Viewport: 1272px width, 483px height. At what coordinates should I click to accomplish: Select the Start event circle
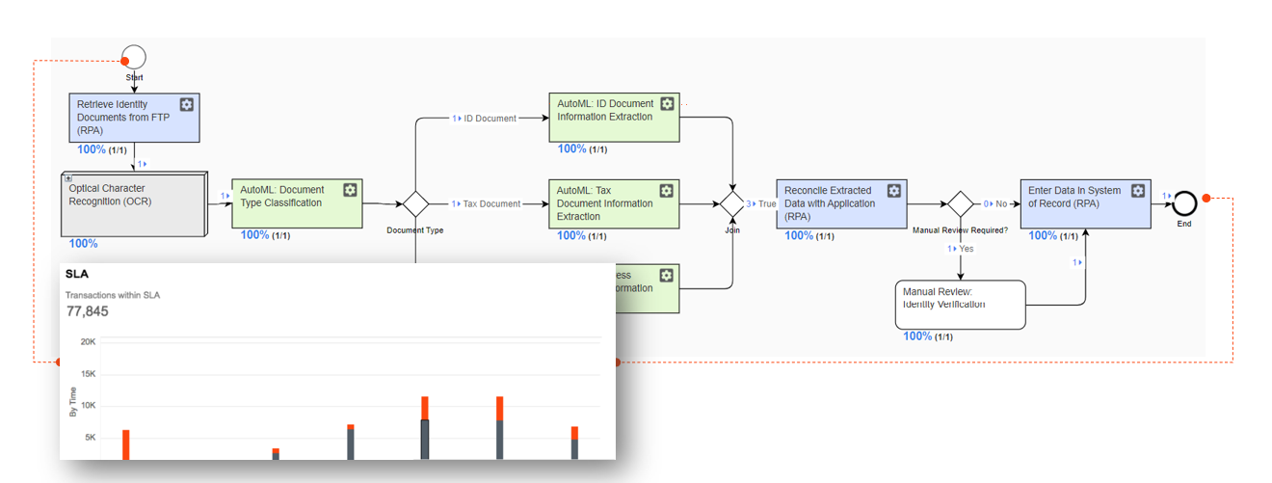[134, 57]
